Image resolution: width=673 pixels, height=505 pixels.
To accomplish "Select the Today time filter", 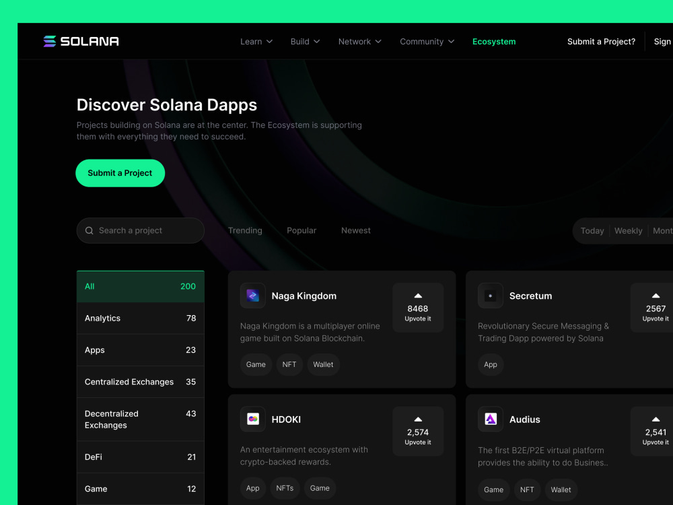I will [592, 231].
